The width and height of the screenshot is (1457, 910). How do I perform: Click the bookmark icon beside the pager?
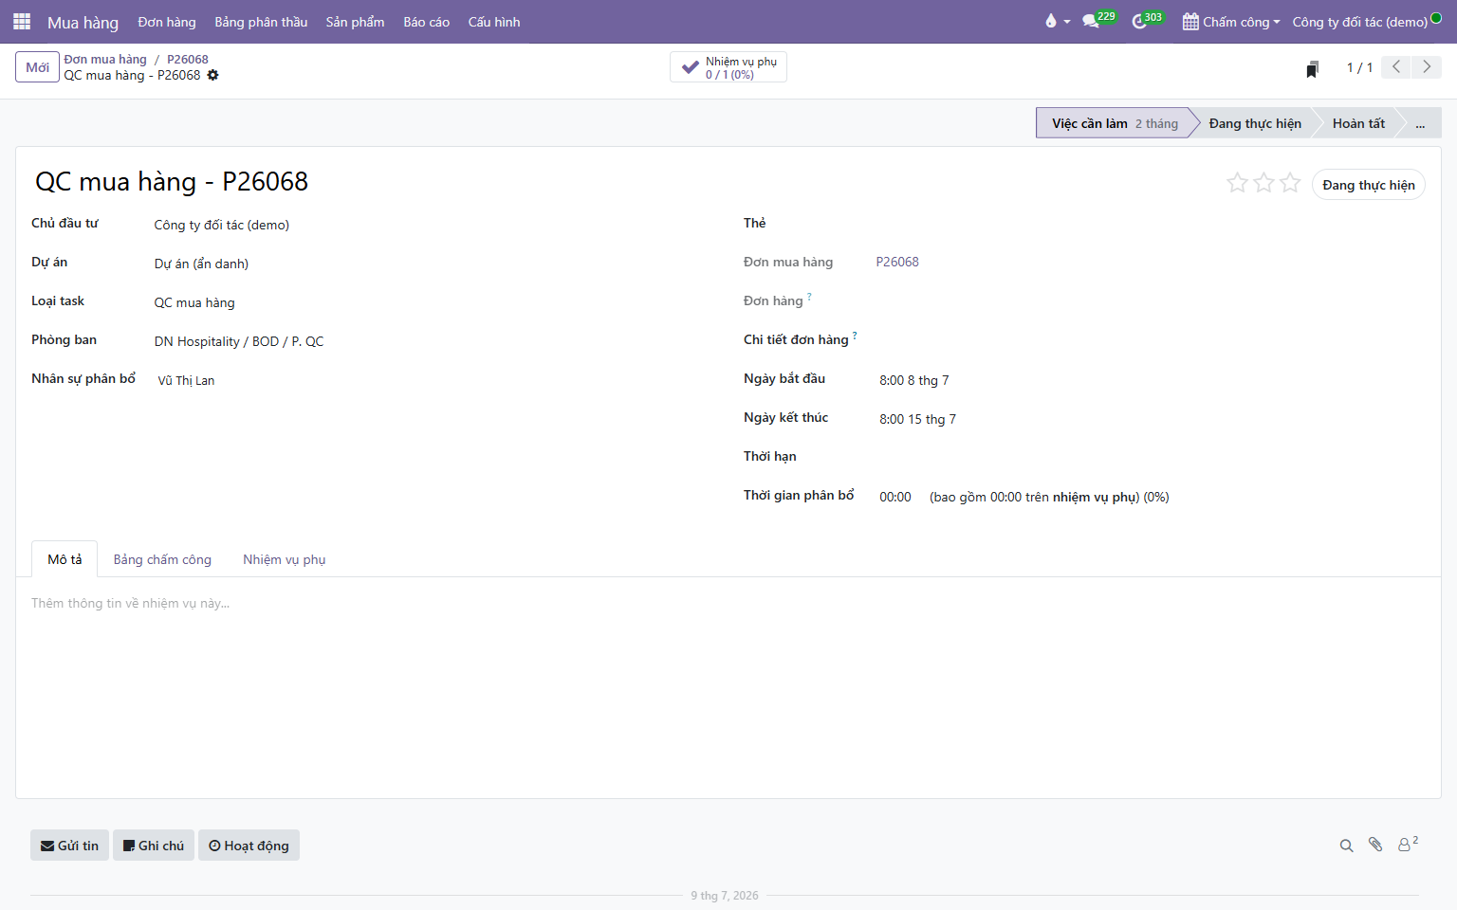1312,68
